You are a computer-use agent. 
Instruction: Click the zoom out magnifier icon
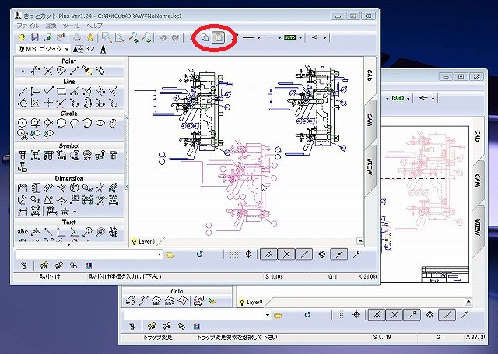coord(146,38)
